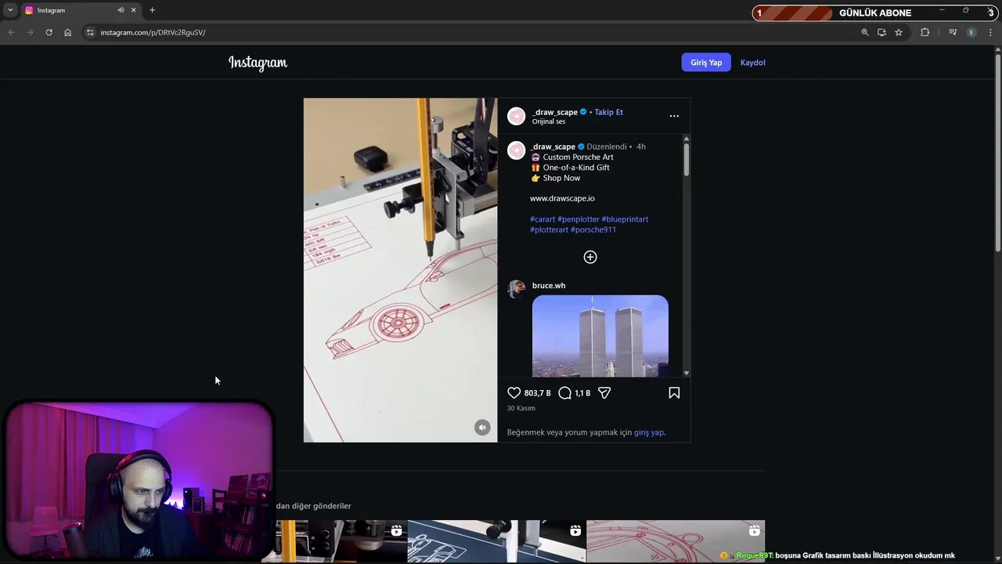Open a new browser tab
This screenshot has height=564, width=1002.
click(152, 10)
